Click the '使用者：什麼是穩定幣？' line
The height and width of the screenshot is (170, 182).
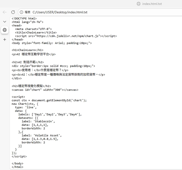pyautogui.click(x=40, y=70)
